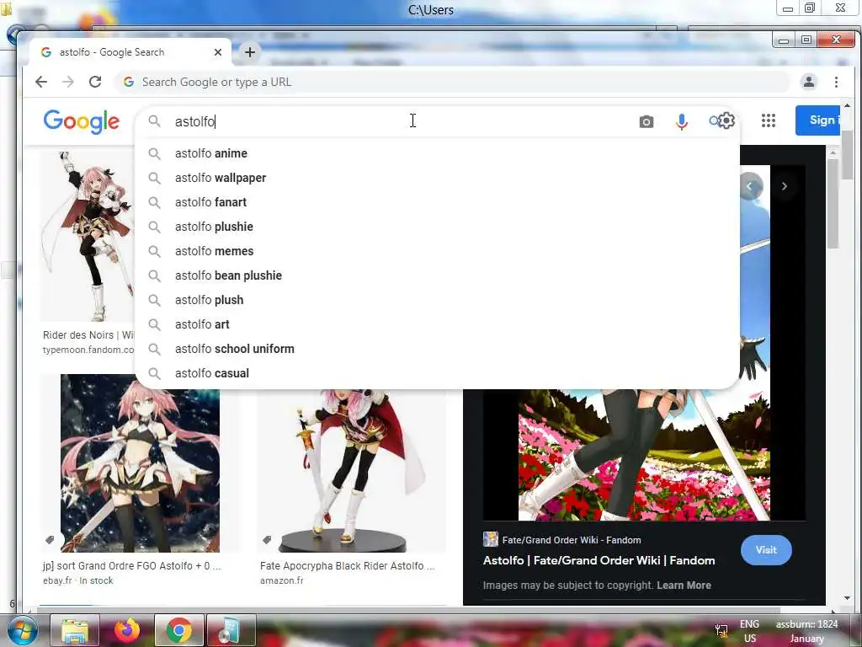Reload the page with the refresh icon
This screenshot has height=647, width=862.
95,82
